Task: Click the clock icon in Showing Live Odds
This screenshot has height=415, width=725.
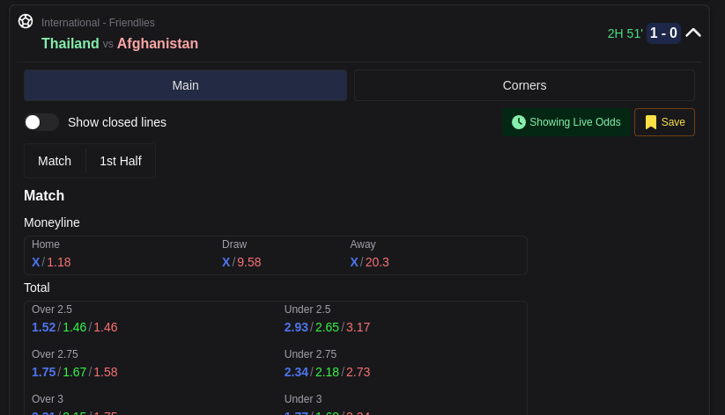Action: [519, 122]
